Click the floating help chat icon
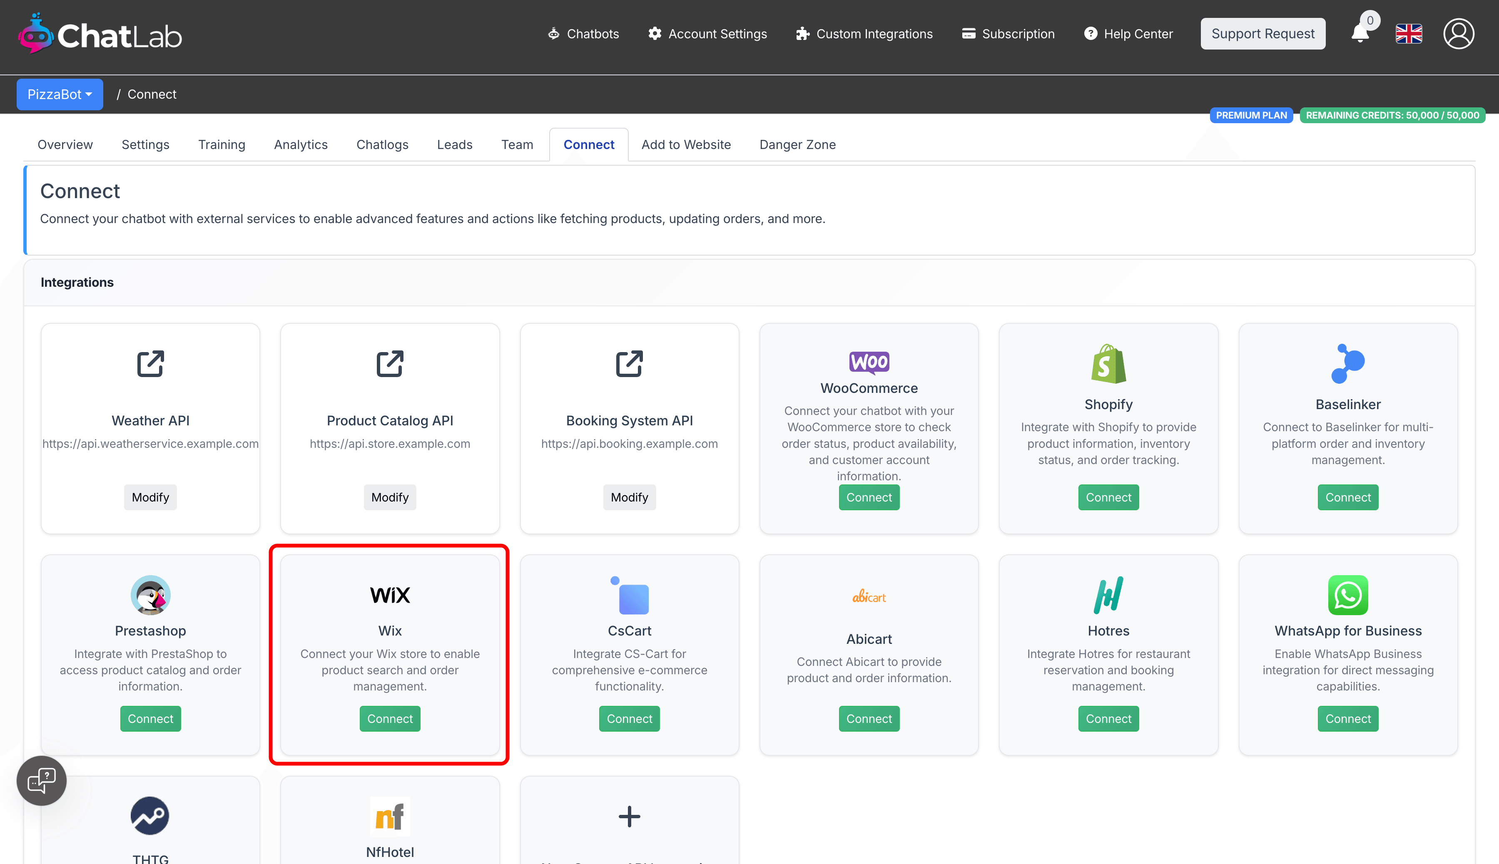Image resolution: width=1499 pixels, height=864 pixels. click(42, 780)
